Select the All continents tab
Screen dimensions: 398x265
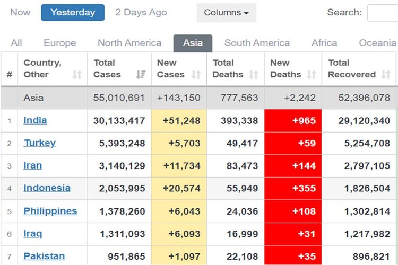tap(16, 43)
